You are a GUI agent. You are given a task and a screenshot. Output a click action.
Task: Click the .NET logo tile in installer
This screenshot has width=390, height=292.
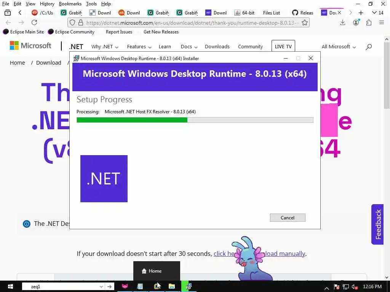[x=104, y=179]
